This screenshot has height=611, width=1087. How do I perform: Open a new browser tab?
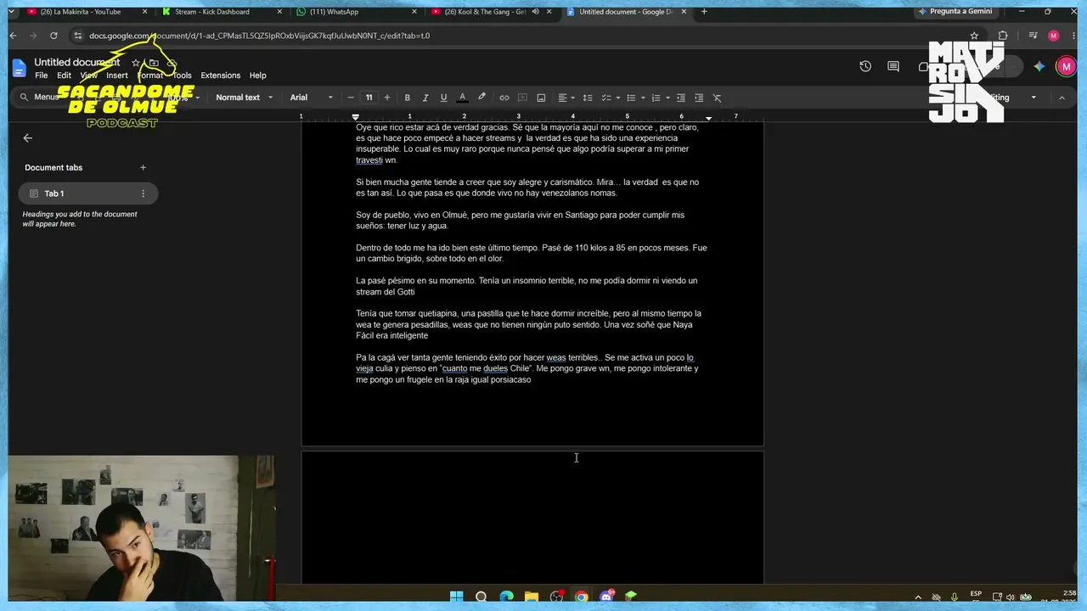pos(704,12)
